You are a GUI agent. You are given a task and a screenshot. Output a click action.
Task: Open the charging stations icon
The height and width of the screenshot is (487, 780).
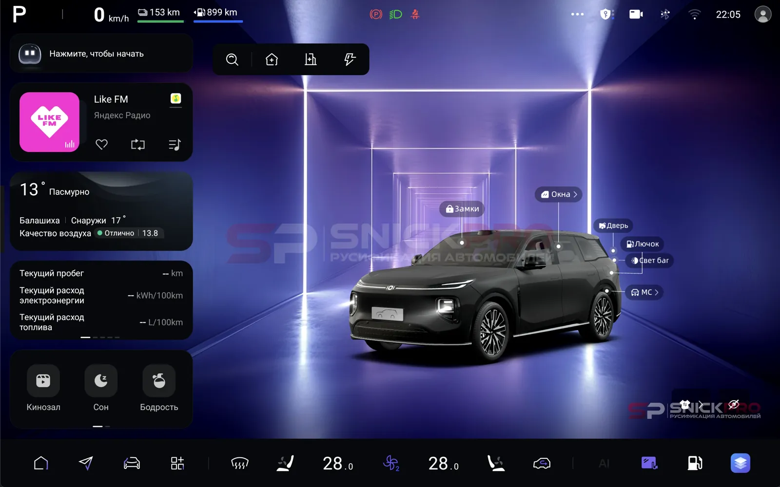point(350,59)
